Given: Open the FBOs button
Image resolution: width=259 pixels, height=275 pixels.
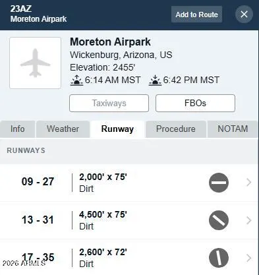Looking at the screenshot, I should tap(195, 103).
